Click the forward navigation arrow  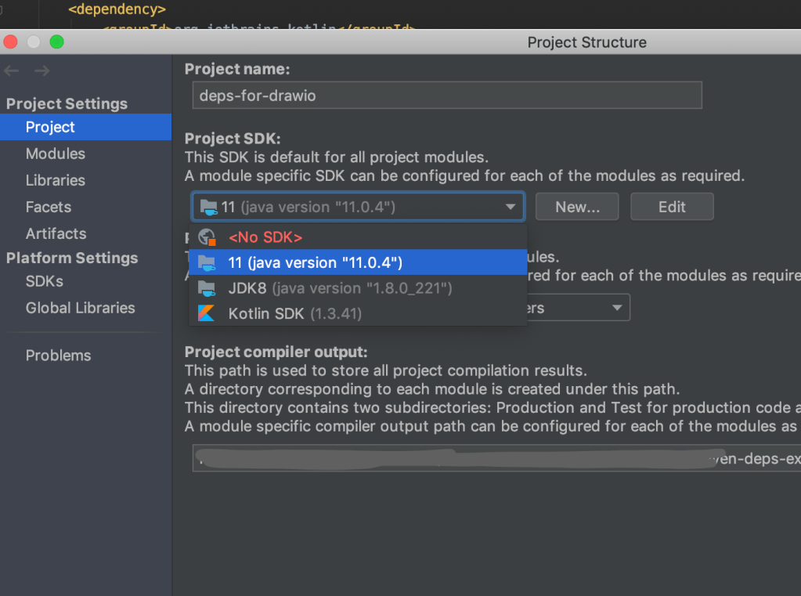pyautogui.click(x=41, y=71)
